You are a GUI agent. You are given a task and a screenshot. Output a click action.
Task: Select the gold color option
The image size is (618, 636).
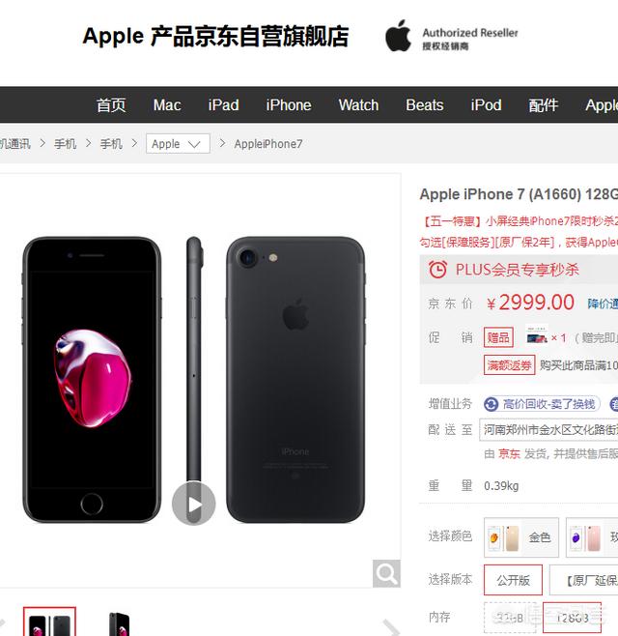pos(521,537)
